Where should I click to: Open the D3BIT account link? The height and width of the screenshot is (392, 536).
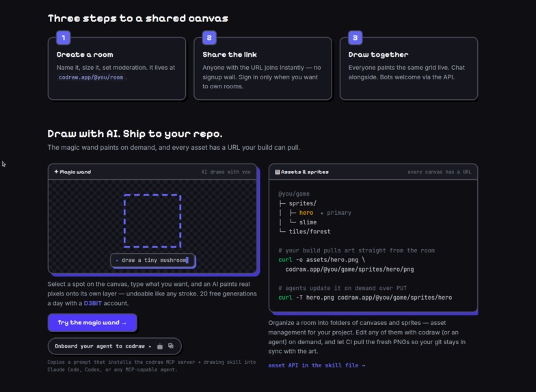(93, 303)
